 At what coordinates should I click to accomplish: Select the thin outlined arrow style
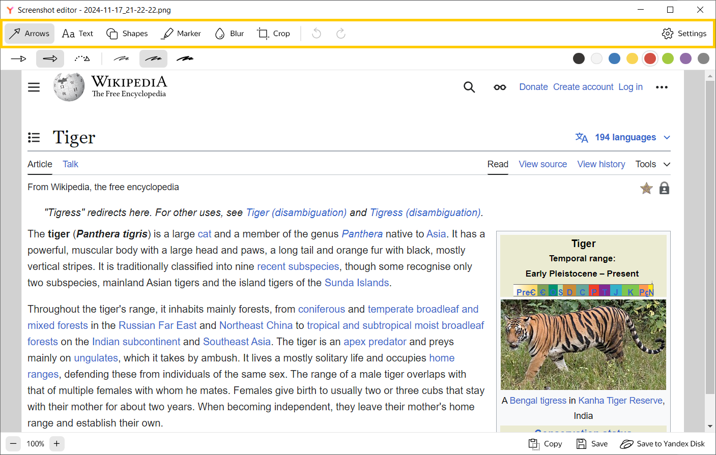[19, 59]
